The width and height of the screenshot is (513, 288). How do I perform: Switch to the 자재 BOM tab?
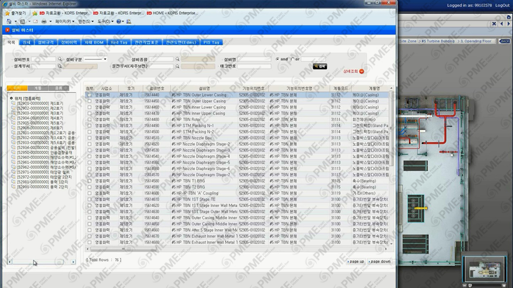pyautogui.click(x=94, y=42)
